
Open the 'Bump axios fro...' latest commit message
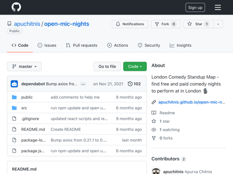tap(62, 84)
